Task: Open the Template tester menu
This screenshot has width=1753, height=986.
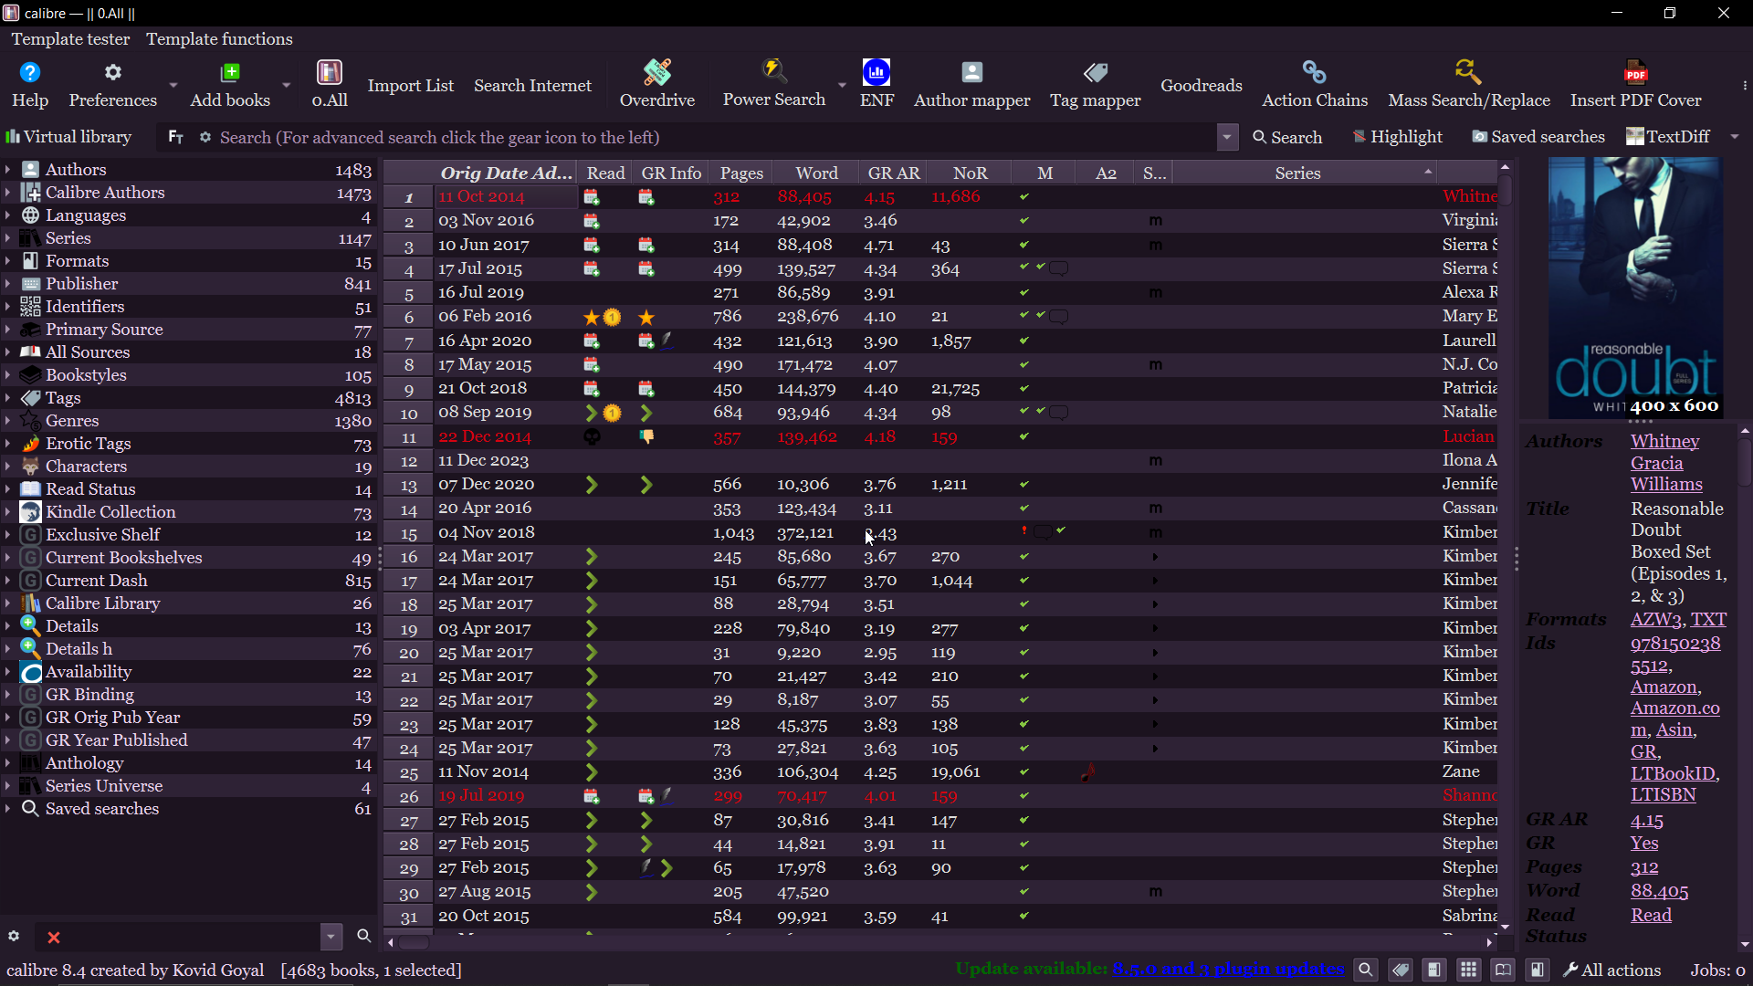Action: coord(70,39)
